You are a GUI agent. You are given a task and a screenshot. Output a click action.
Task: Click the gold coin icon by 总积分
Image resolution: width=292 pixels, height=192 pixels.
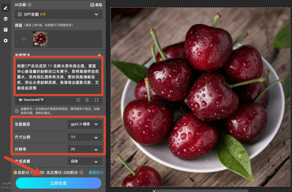click(15, 172)
